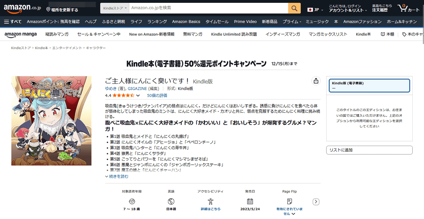The height and width of the screenshot is (219, 424).
Task: Select the Kindle版 (電子書籍) format option
Action: (369, 86)
